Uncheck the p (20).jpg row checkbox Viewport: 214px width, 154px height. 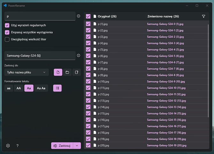pyautogui.click(x=88, y=145)
